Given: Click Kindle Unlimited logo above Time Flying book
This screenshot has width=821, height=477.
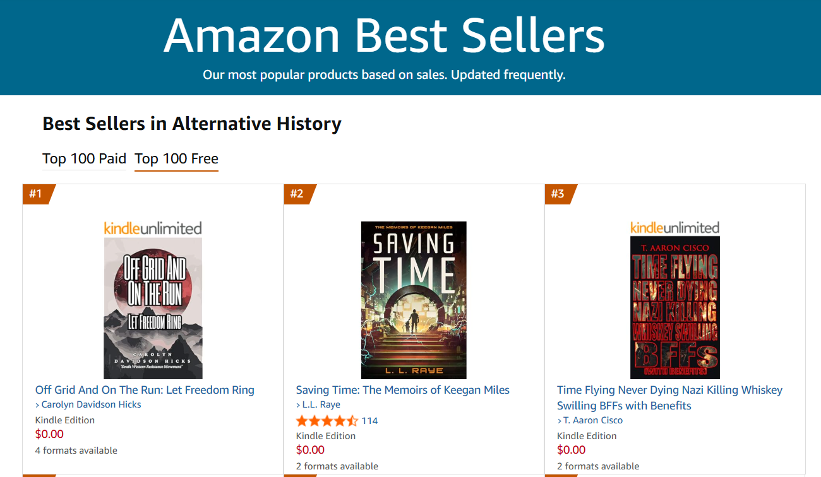Looking at the screenshot, I should tap(674, 228).
